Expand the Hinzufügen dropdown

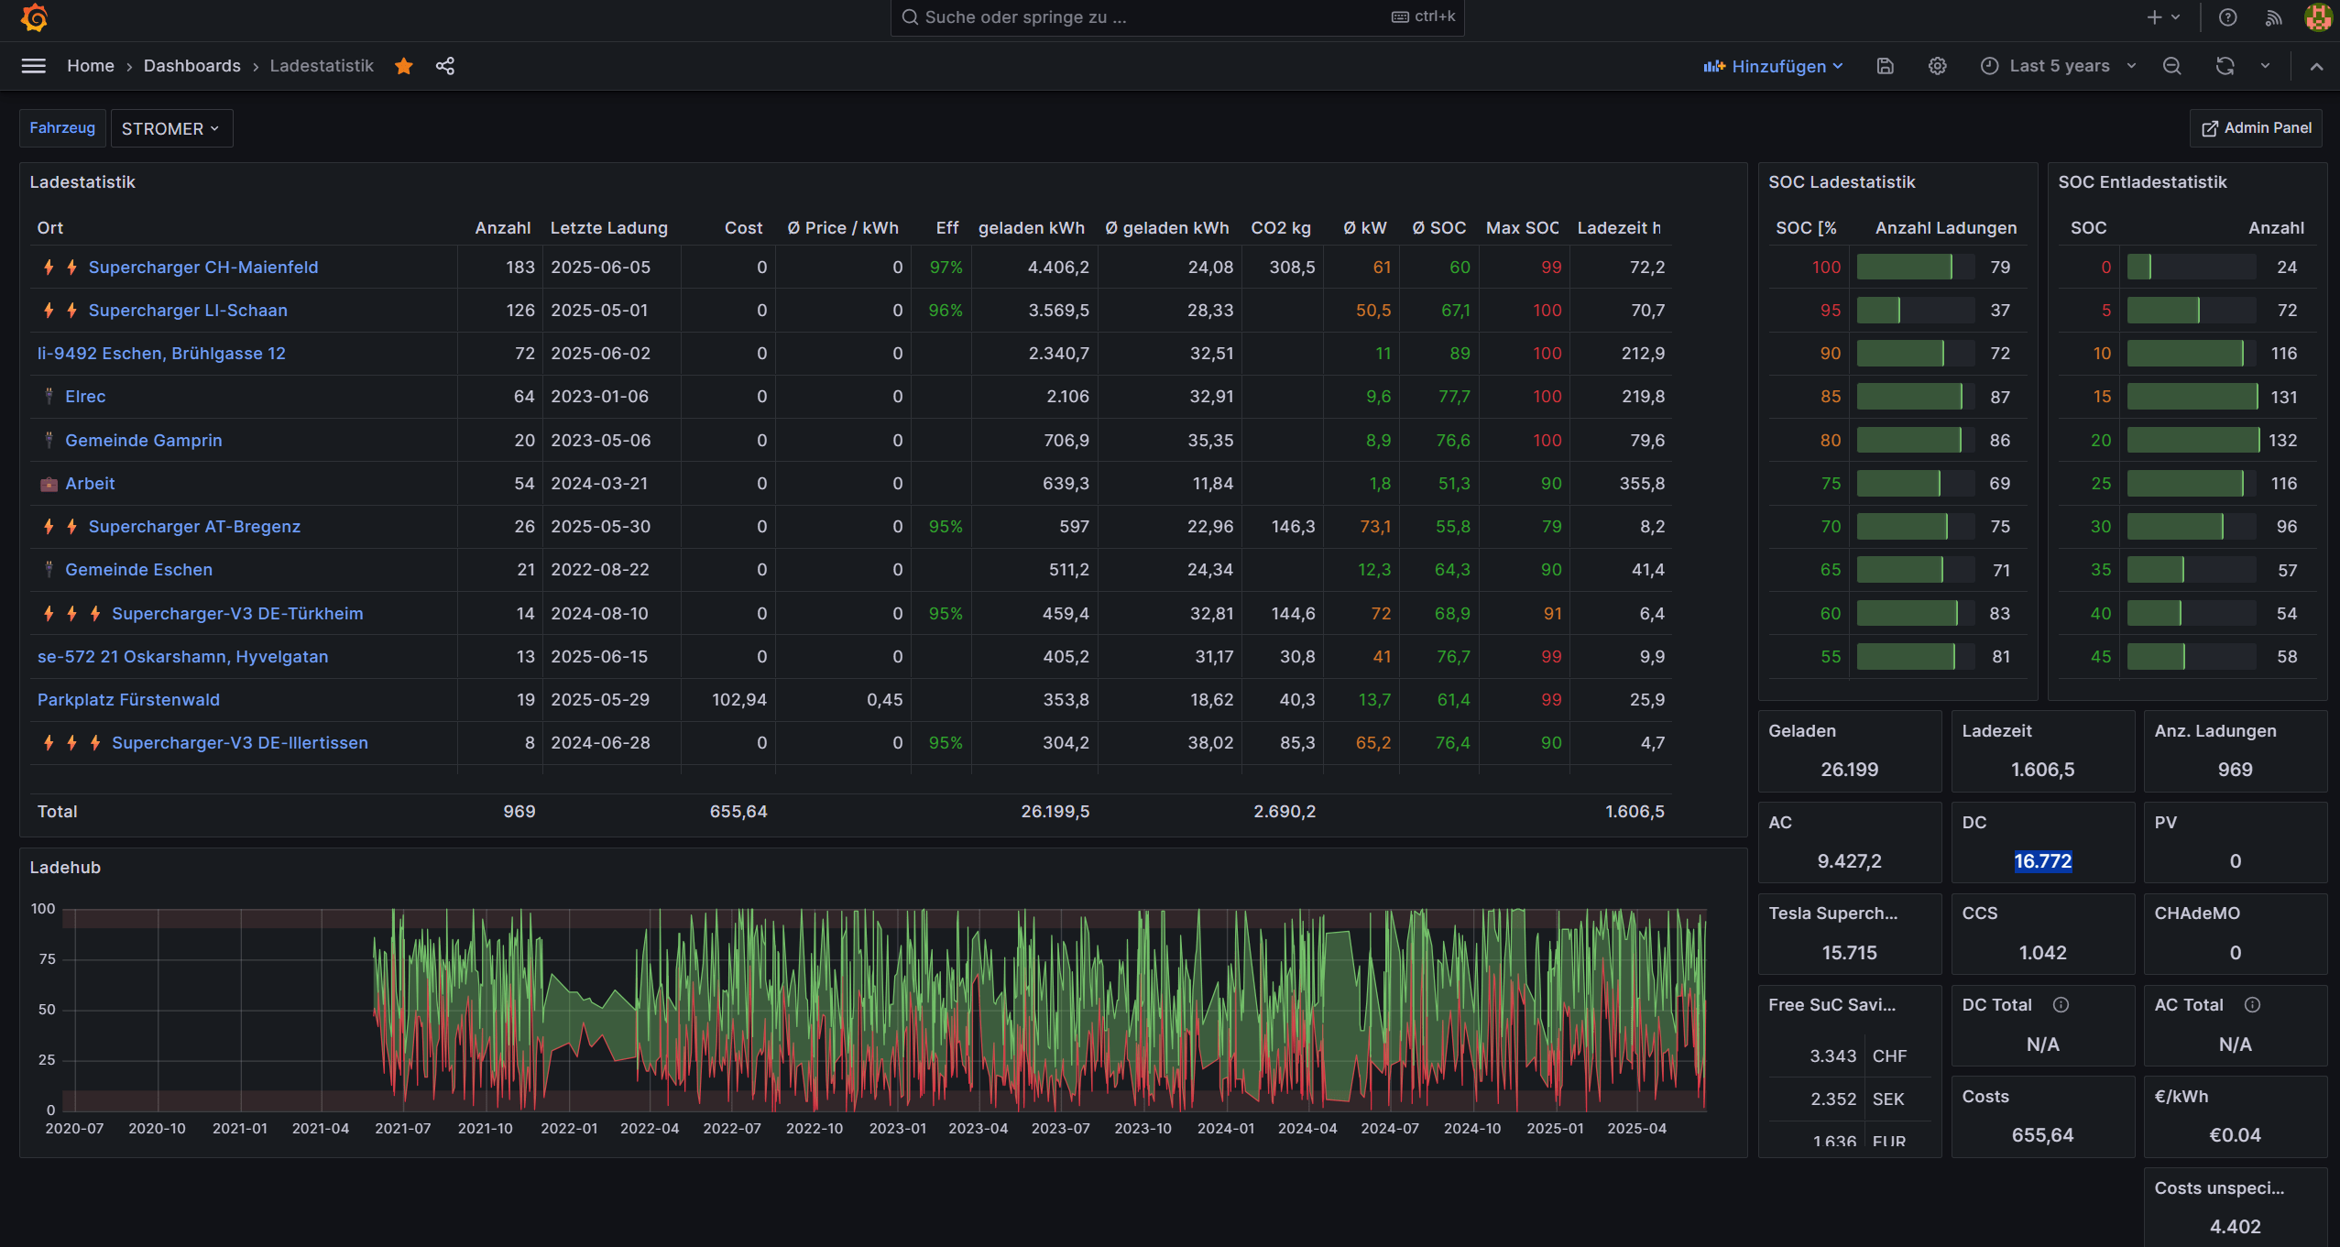(1773, 66)
